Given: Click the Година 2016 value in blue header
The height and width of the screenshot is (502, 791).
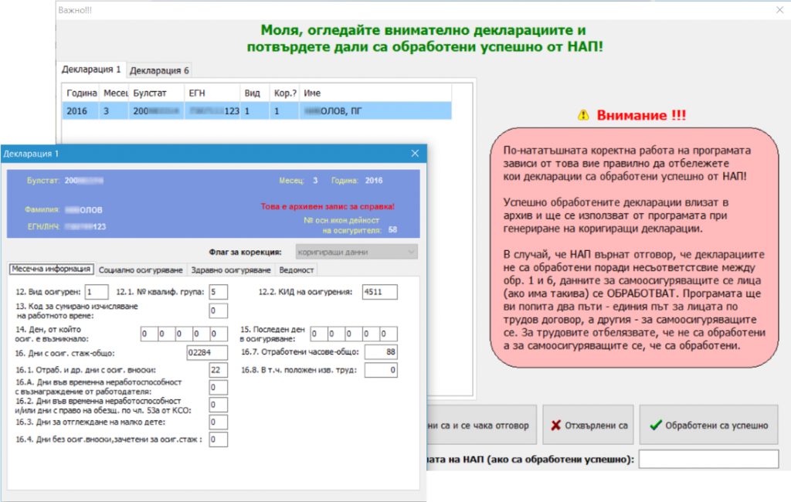Looking at the screenshot, I should click(374, 180).
